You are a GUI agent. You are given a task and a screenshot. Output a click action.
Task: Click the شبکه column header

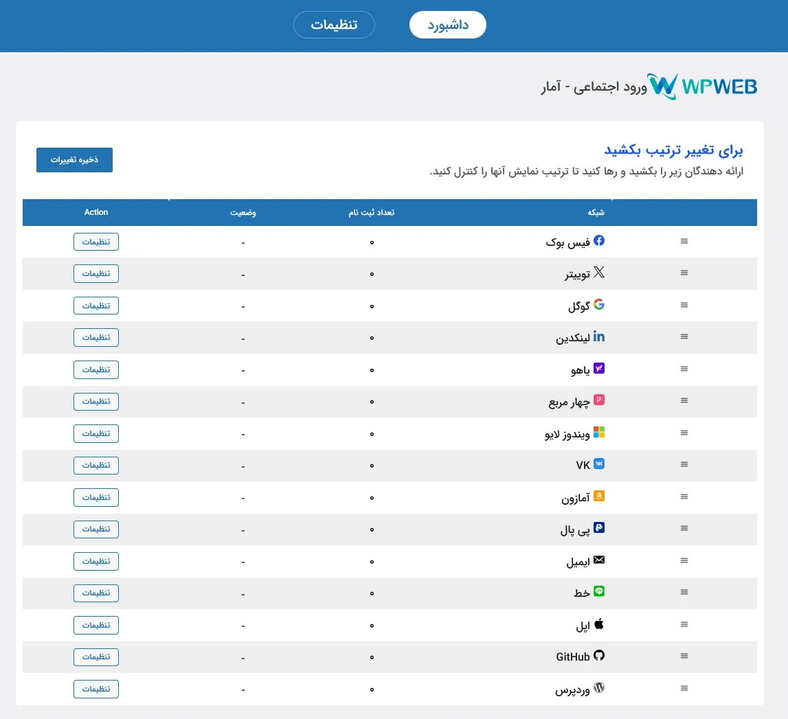(596, 212)
